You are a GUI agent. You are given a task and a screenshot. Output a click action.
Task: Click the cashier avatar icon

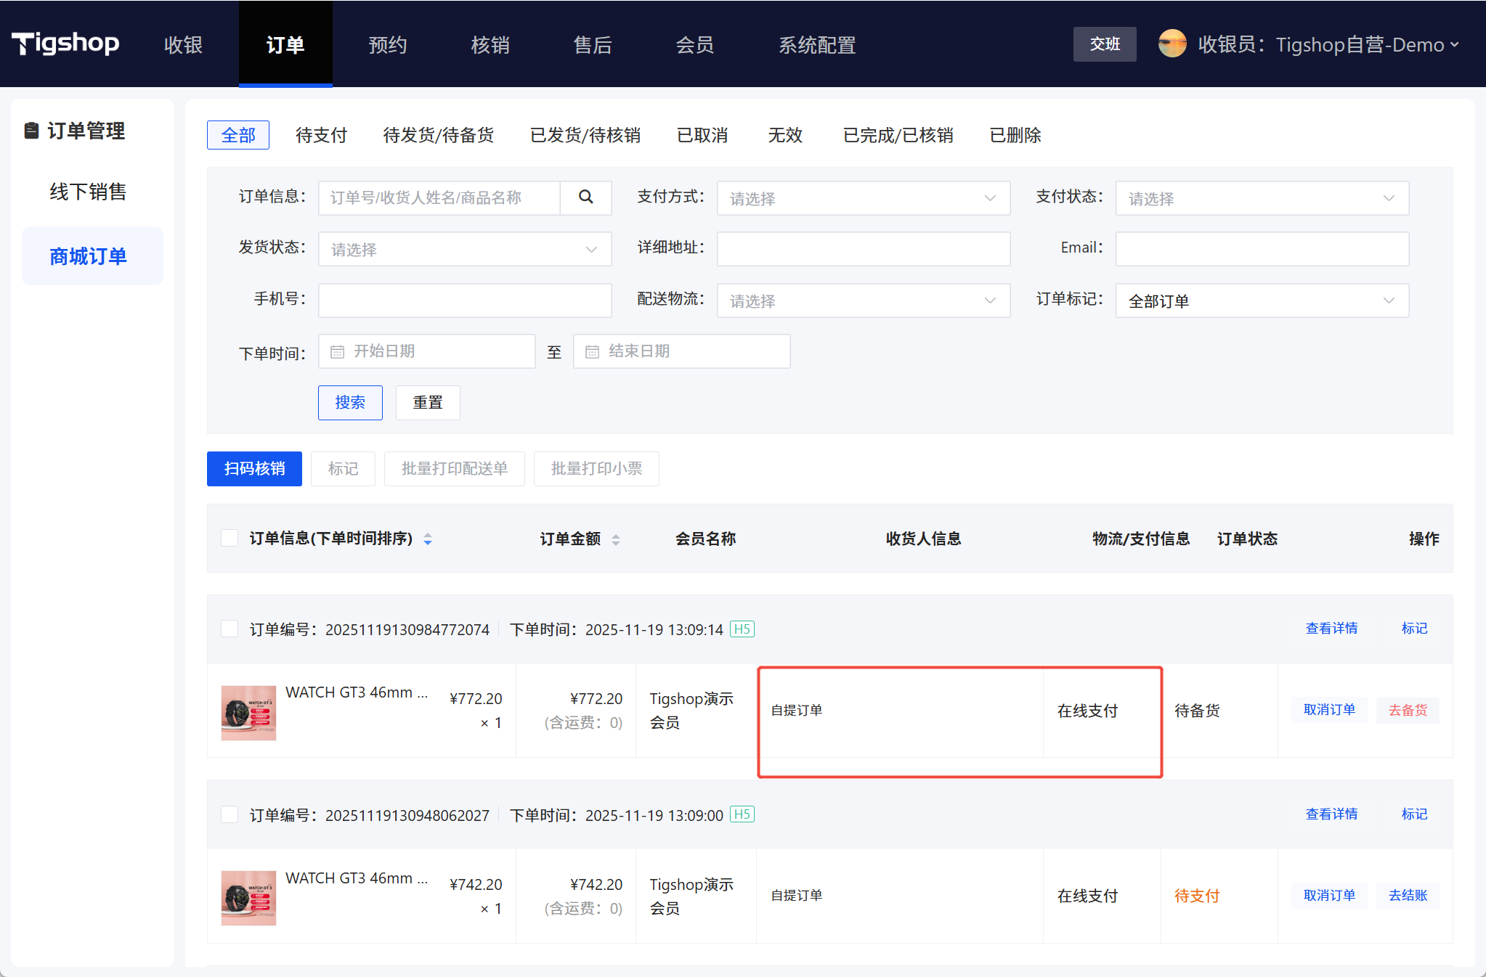[1172, 44]
